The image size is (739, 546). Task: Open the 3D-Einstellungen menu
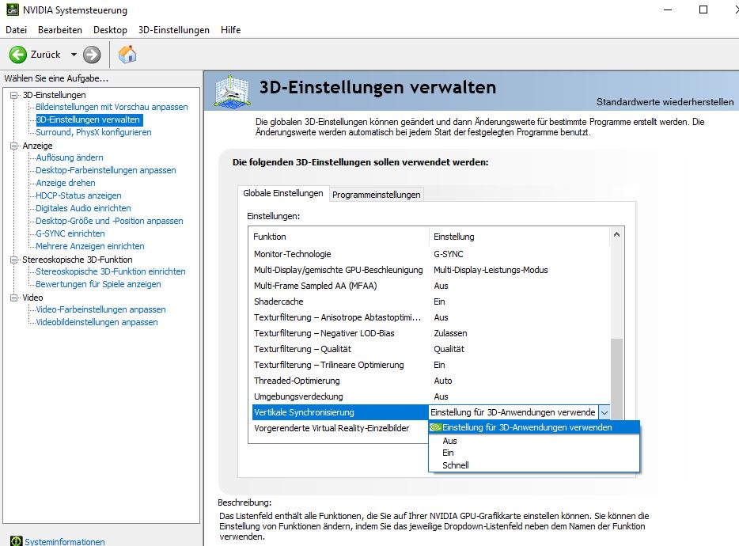(174, 30)
